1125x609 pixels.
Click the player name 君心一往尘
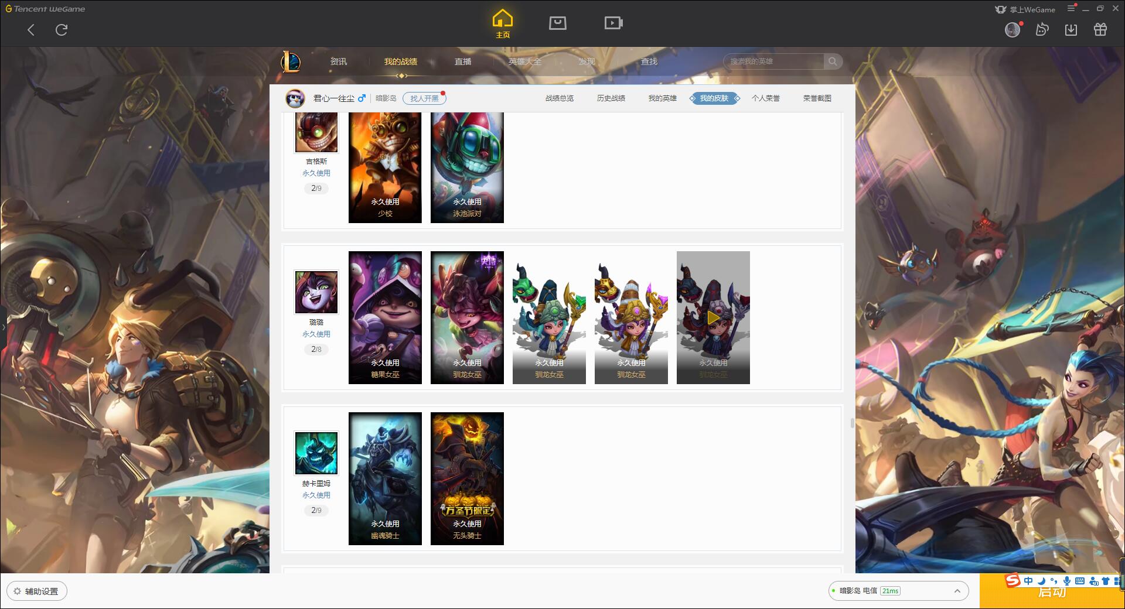tap(333, 98)
